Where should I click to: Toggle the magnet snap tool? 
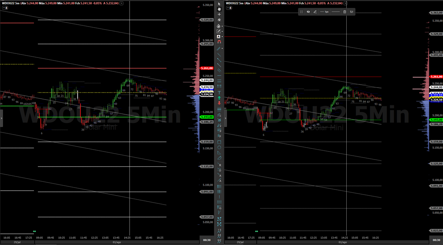coord(219,42)
